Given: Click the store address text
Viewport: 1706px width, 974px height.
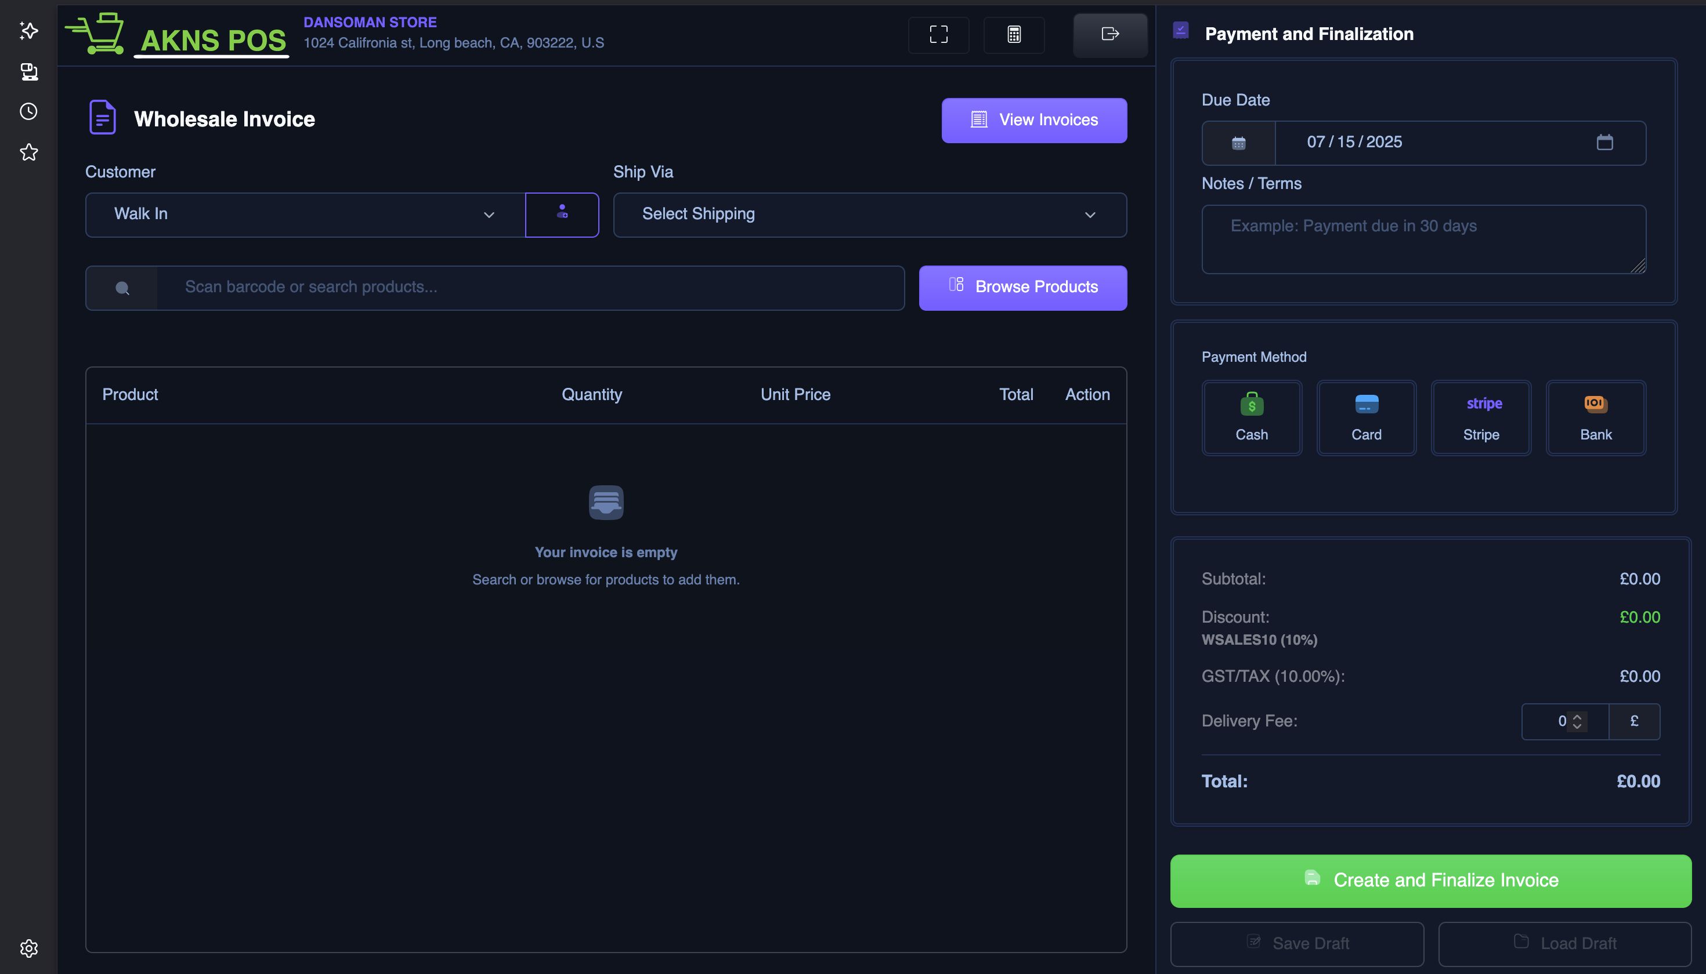Looking at the screenshot, I should pyautogui.click(x=453, y=43).
